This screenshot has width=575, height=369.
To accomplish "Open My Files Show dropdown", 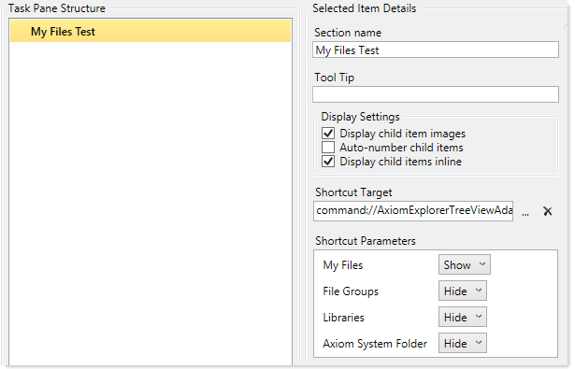I will point(465,264).
